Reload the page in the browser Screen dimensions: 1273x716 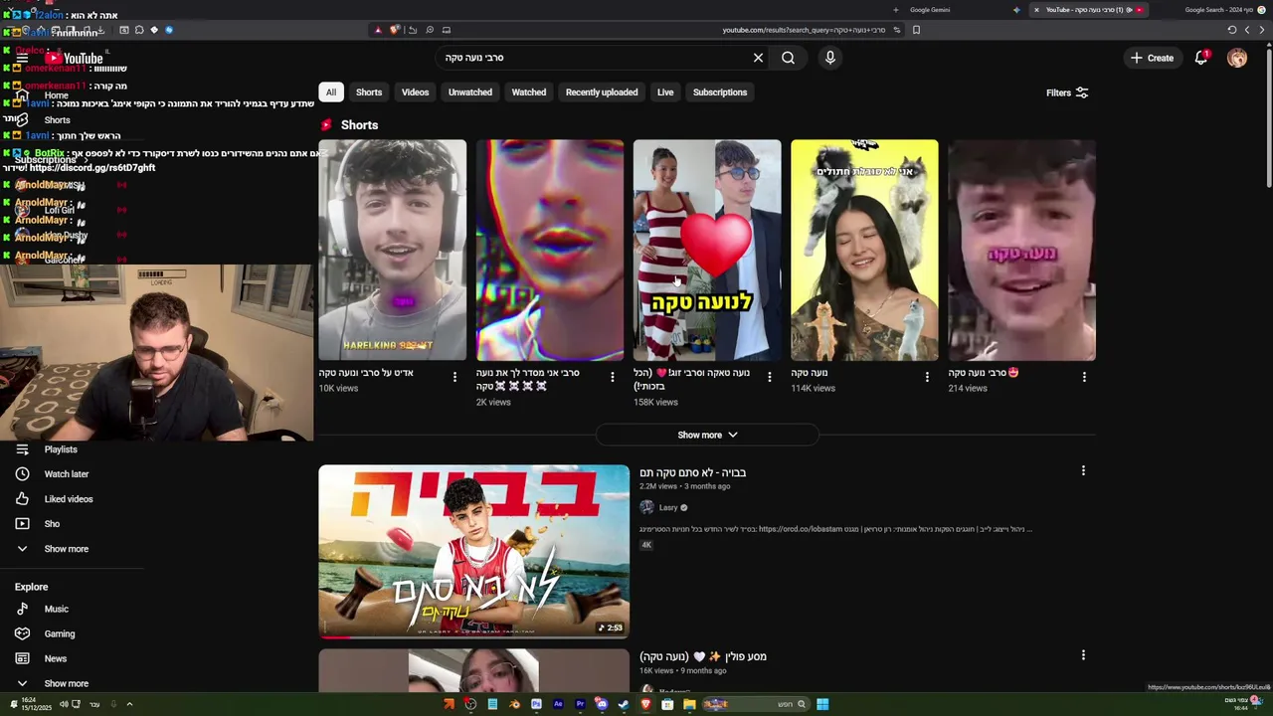click(1231, 30)
